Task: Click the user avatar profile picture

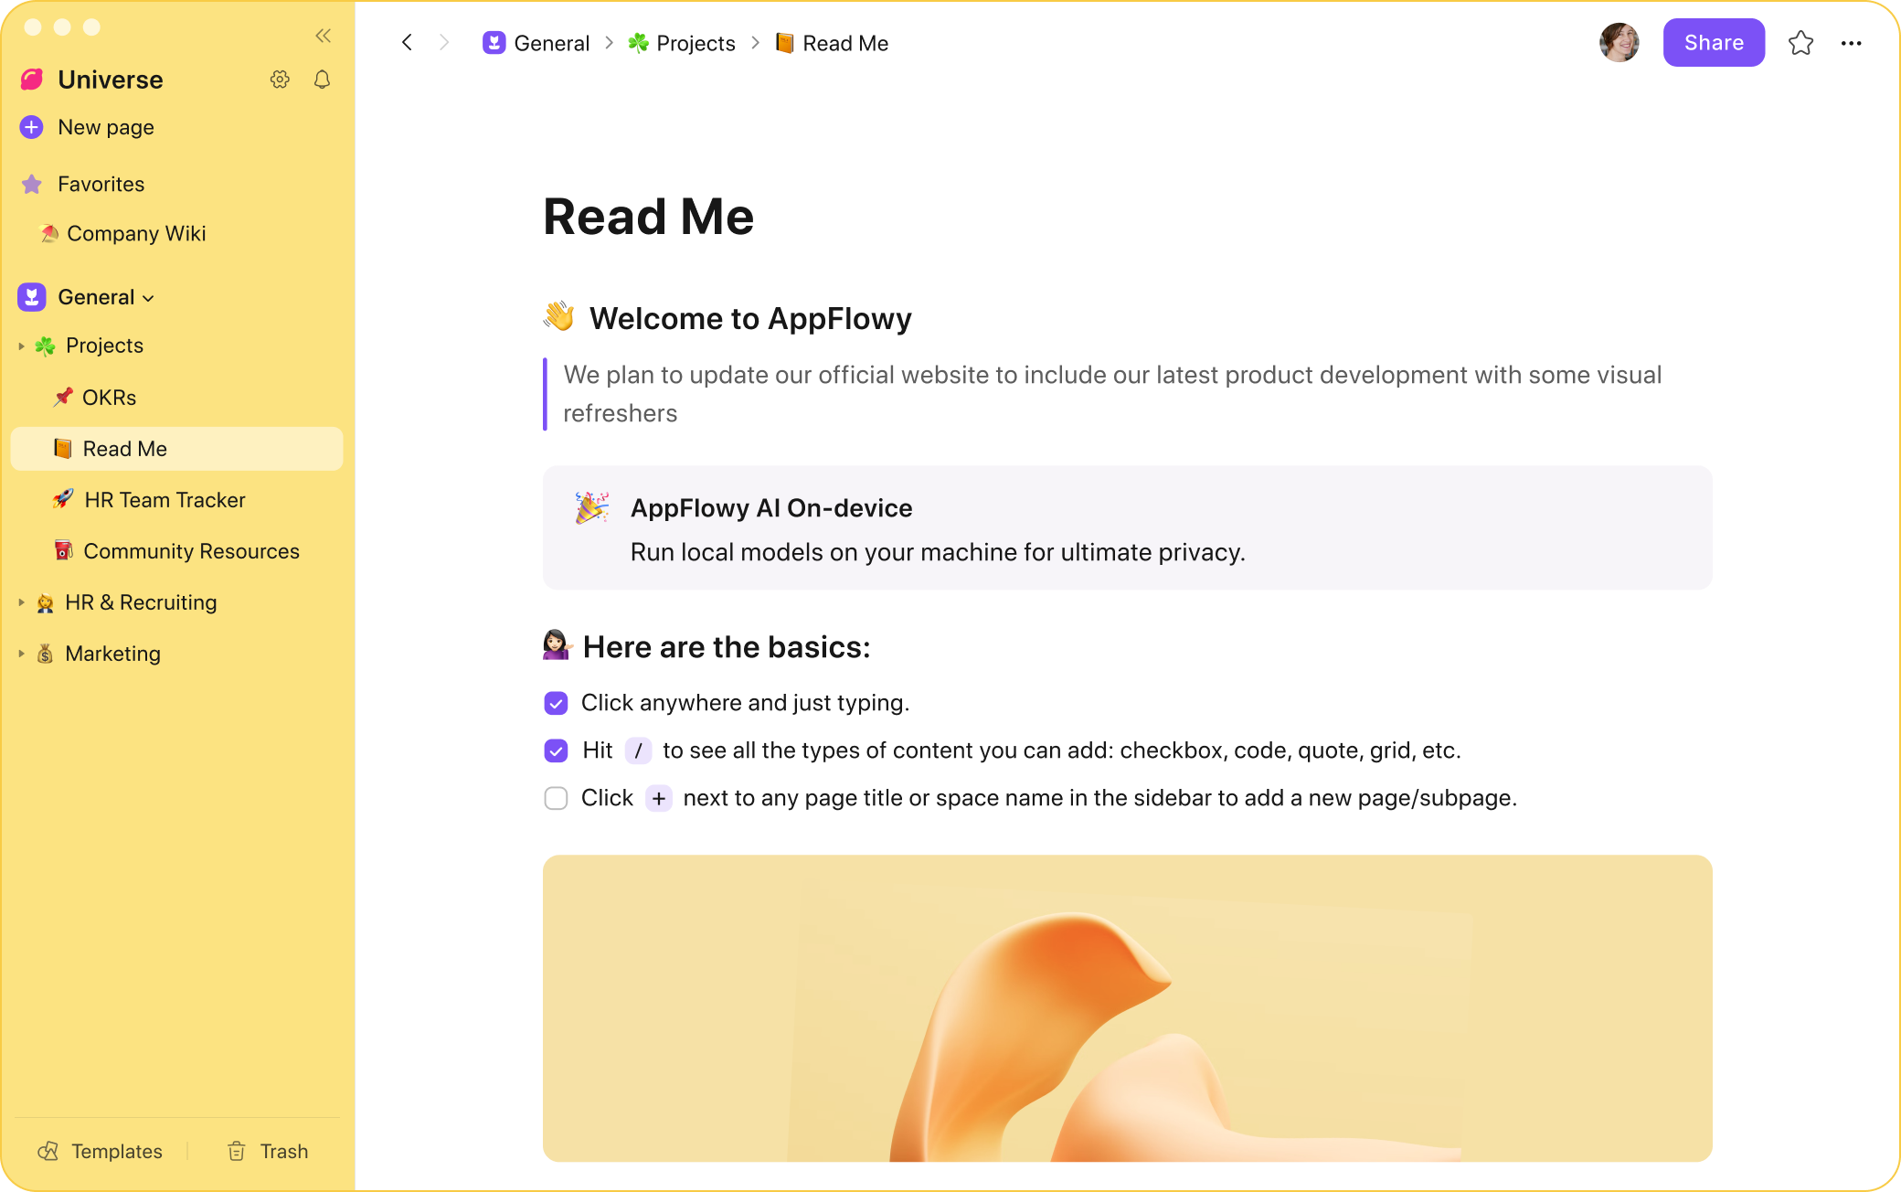Action: (1624, 43)
